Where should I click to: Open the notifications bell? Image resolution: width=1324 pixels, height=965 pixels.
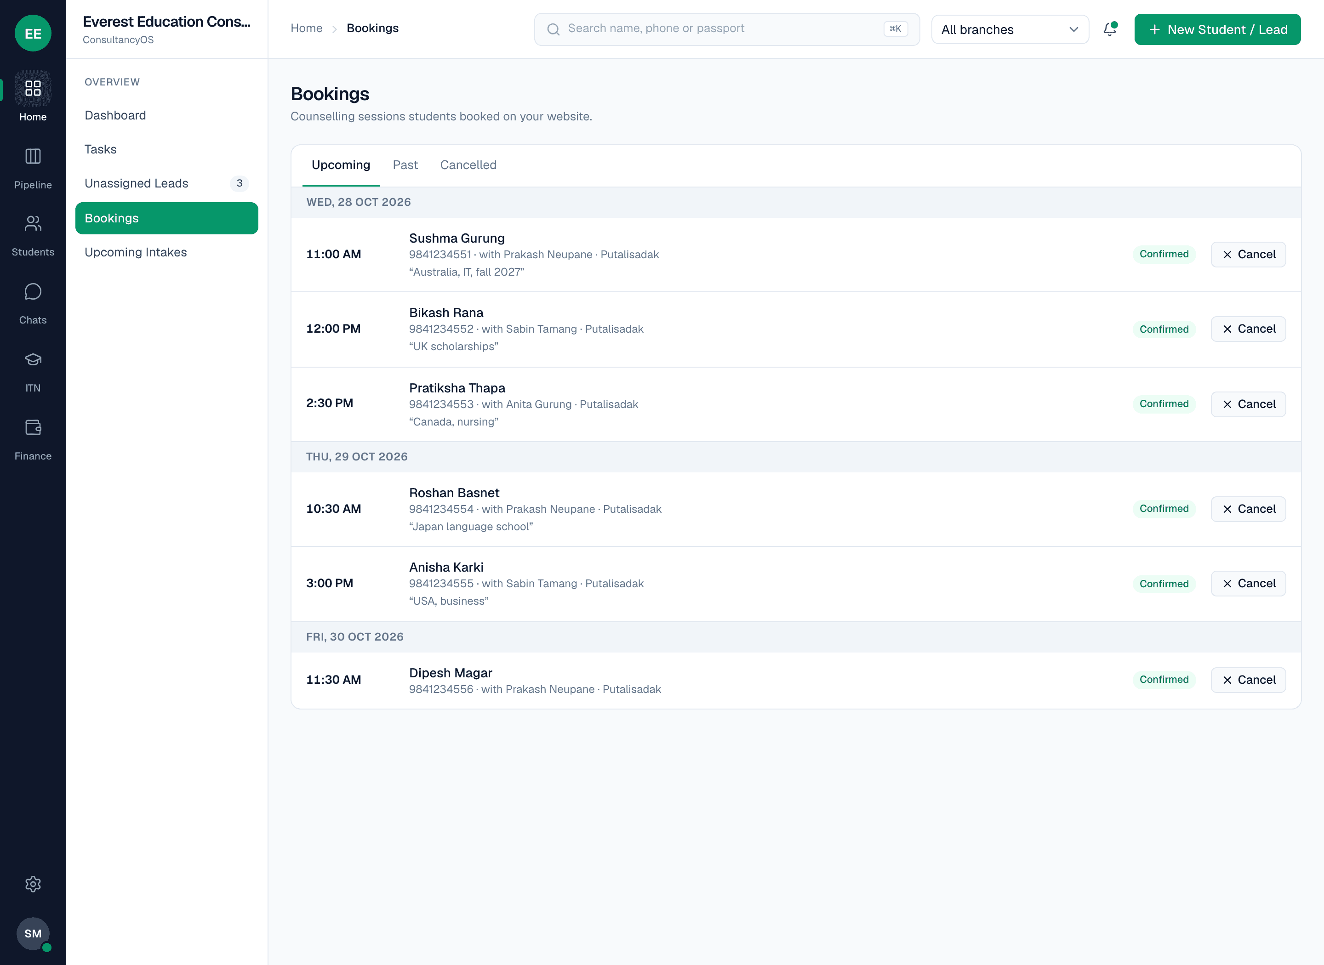[1110, 29]
